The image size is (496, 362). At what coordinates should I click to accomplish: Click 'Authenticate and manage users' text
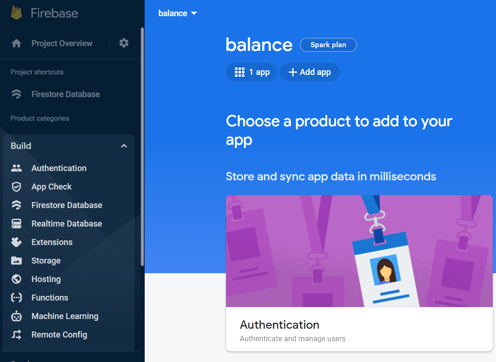coord(293,338)
